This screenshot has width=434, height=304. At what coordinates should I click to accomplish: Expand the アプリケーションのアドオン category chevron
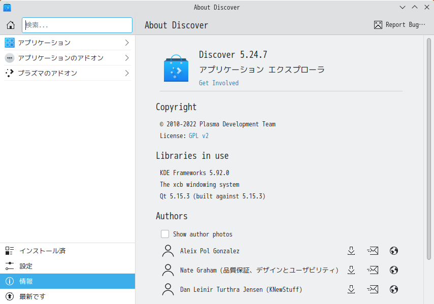pyautogui.click(x=128, y=58)
